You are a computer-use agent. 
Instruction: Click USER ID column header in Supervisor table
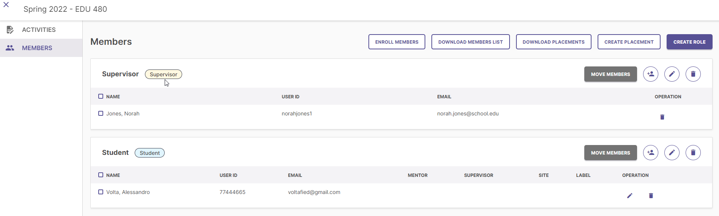pos(291,97)
